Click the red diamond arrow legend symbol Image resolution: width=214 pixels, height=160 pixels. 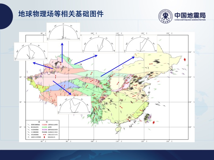tap(44, 137)
